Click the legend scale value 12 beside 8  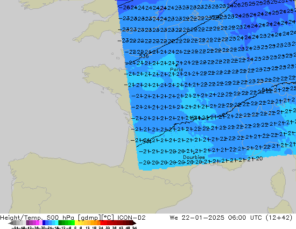[x=88, y=228]
